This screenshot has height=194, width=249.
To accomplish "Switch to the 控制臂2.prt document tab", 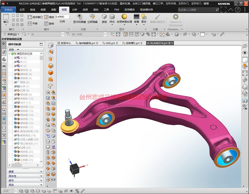I will 132,43.
